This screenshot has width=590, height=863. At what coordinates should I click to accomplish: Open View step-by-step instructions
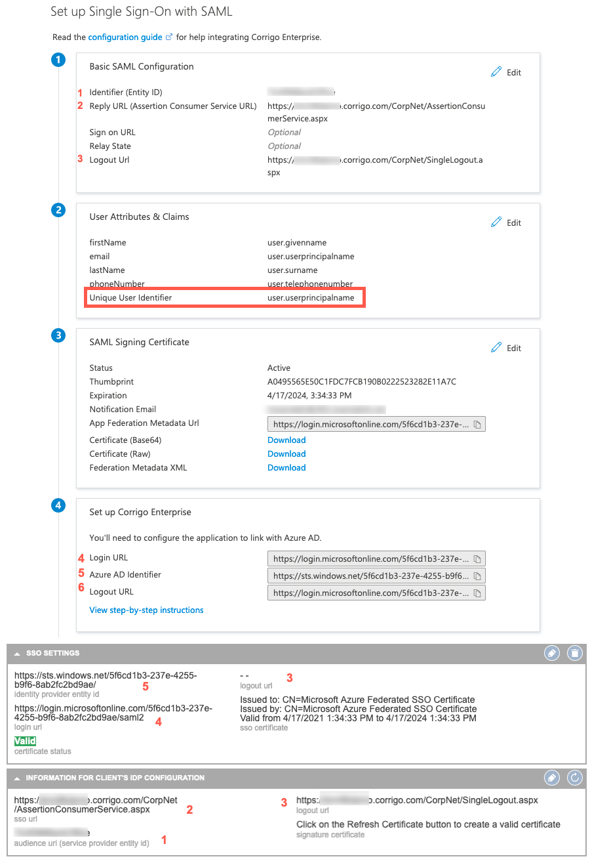(146, 610)
